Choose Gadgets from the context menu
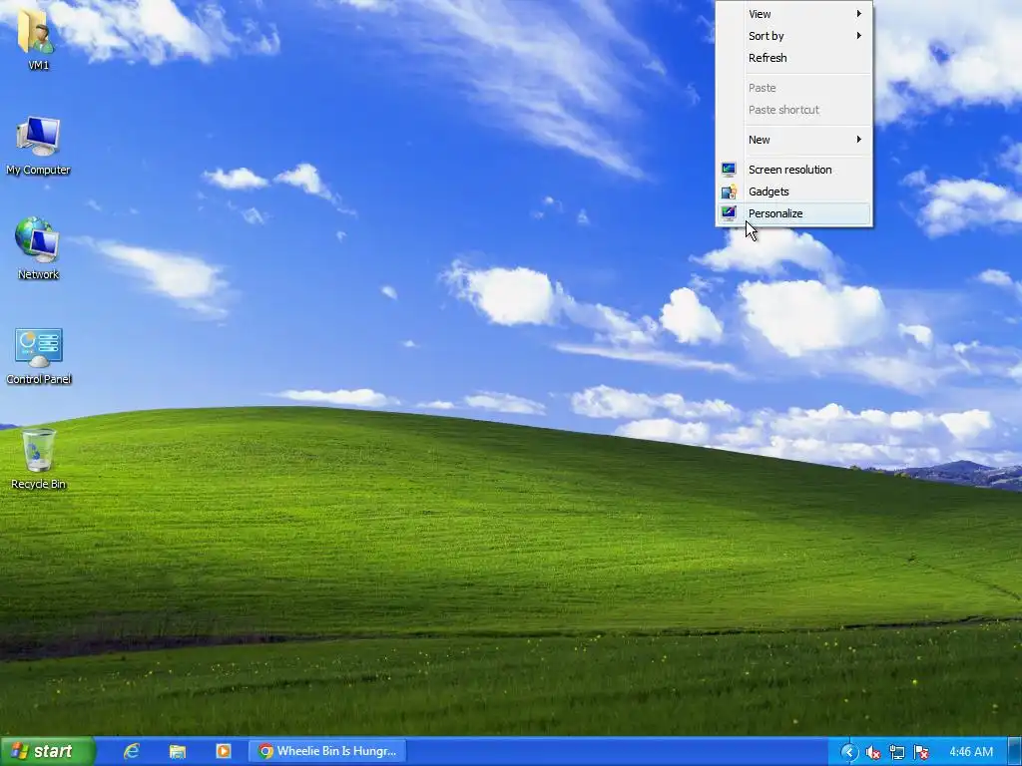 tap(793, 191)
